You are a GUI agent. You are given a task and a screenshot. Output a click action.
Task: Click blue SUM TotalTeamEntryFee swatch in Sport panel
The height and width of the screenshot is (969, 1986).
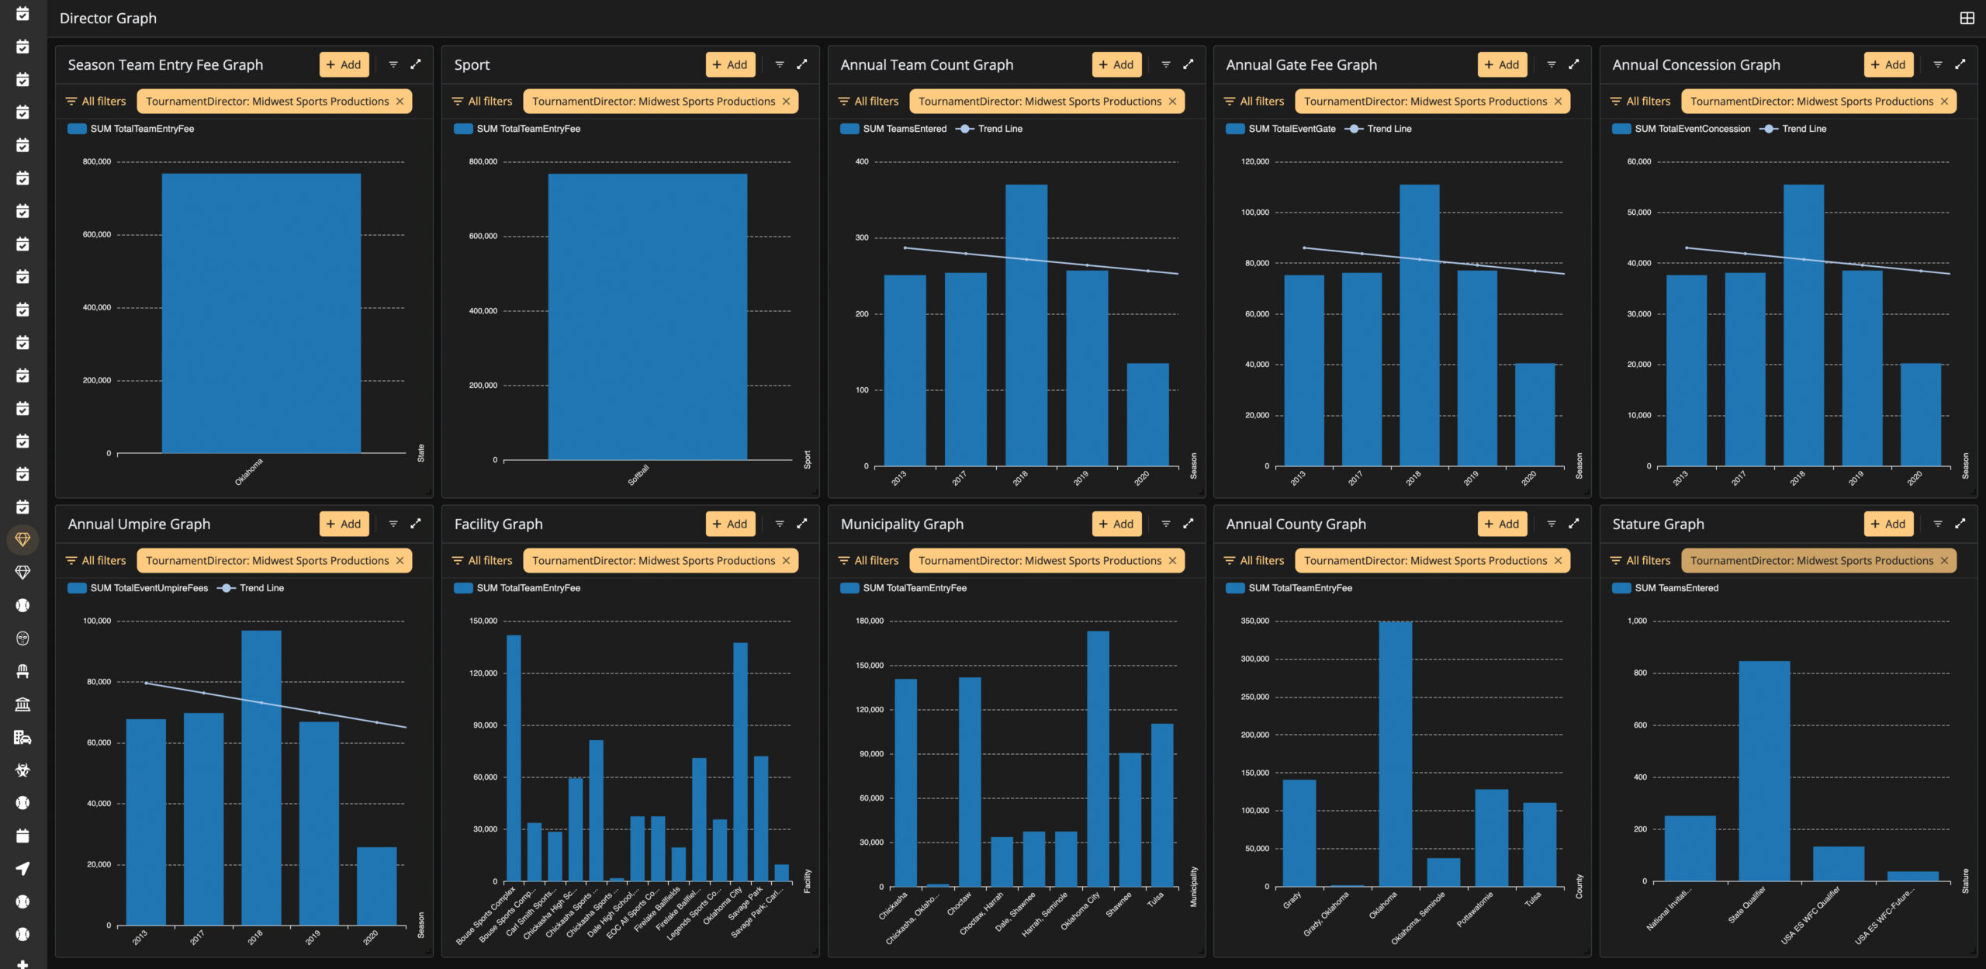pyautogui.click(x=463, y=129)
